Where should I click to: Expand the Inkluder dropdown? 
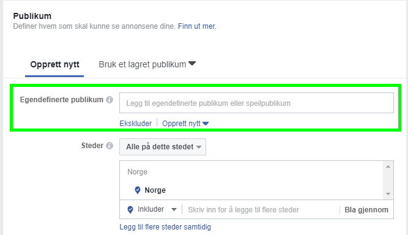pyautogui.click(x=174, y=209)
